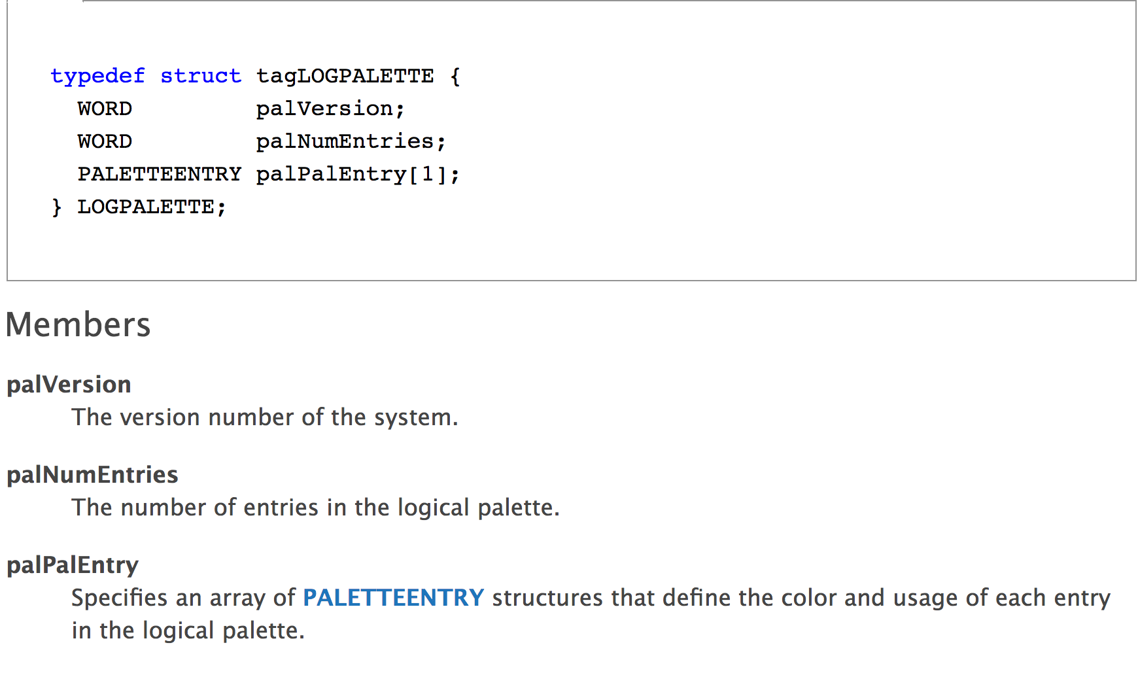1138x696 pixels.
Task: Click "Specifies an array of" description text
Action: [183, 598]
